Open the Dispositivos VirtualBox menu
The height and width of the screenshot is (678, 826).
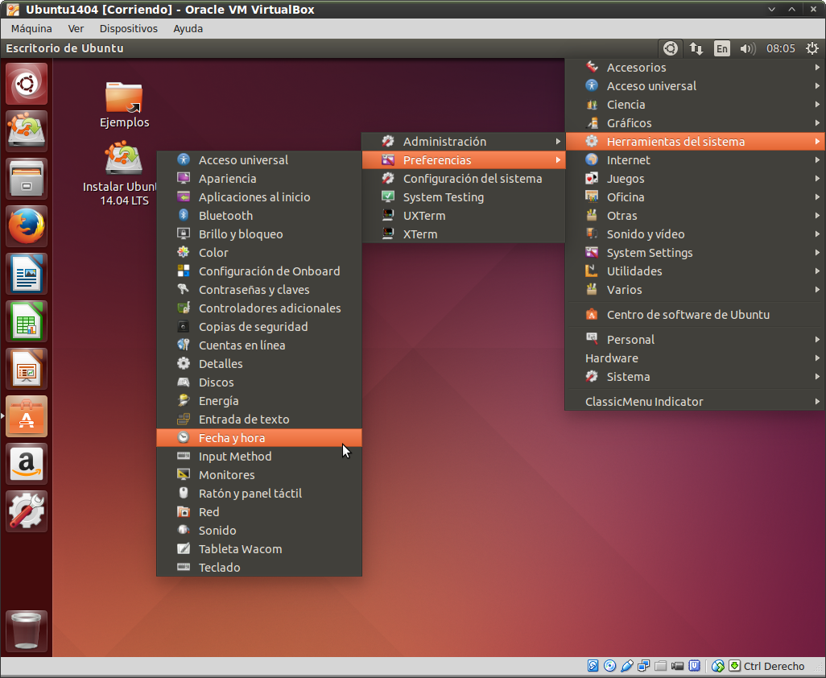(x=128, y=28)
